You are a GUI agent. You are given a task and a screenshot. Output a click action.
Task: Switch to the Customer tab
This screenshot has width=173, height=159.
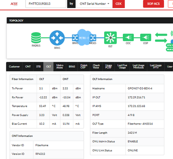pyautogui.click(x=14, y=67)
